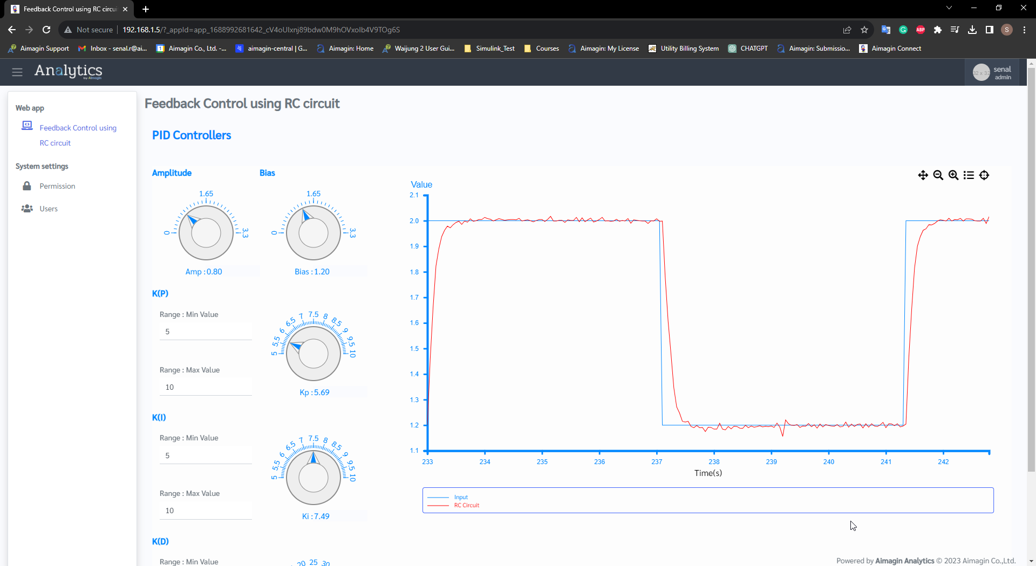Open the Simulink_Test bookmark folder
Image resolution: width=1036 pixels, height=566 pixels.
tap(489, 49)
